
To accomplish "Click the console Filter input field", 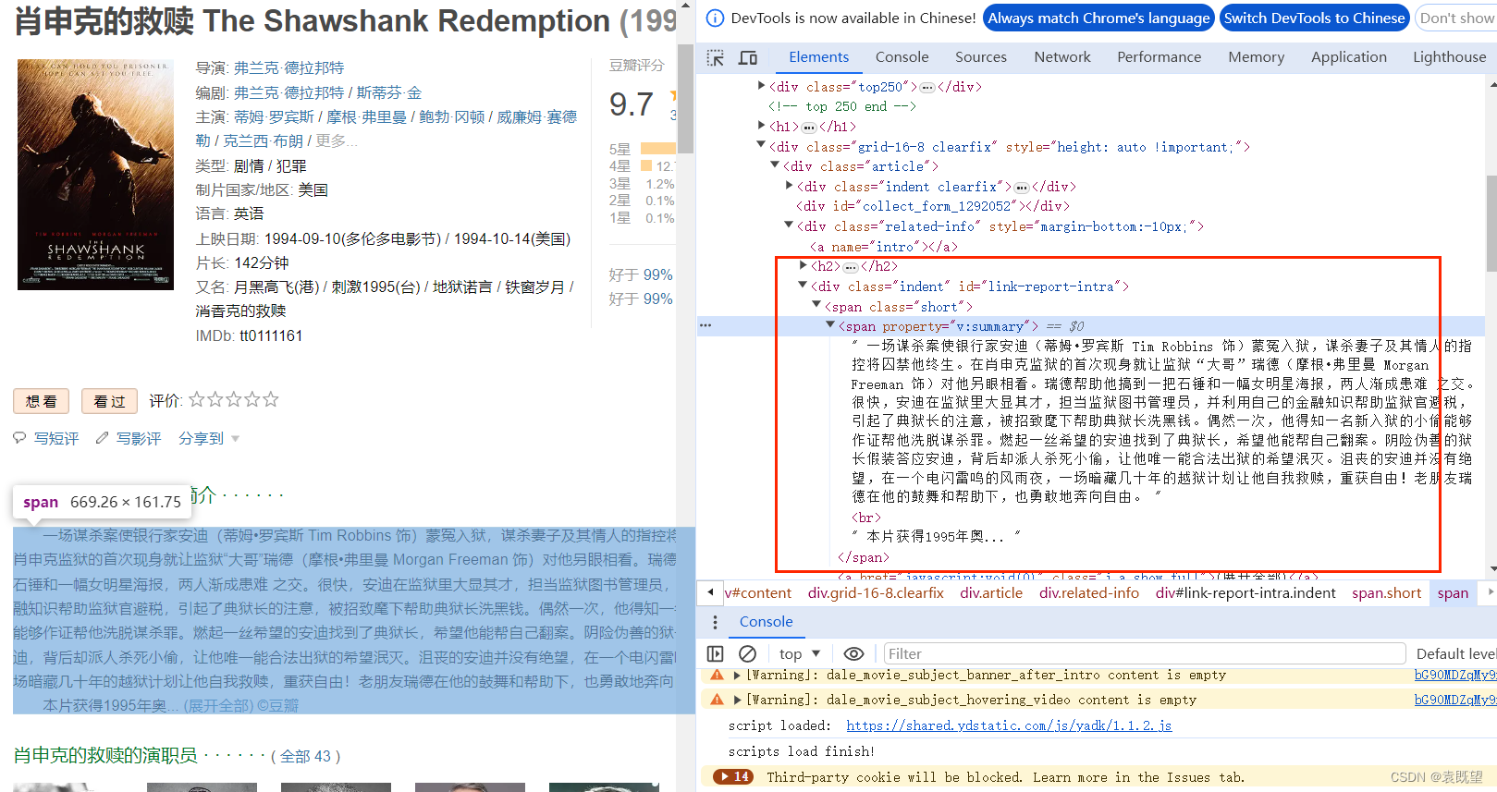I will pos(1145,653).
